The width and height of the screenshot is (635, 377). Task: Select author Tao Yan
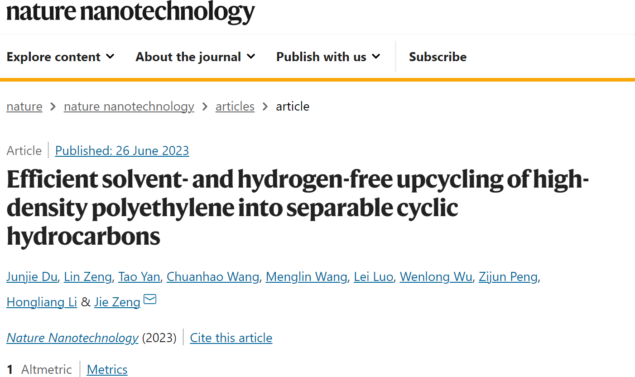[139, 276]
